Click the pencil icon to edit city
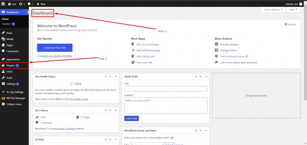Image resolution: width=307 pixels, height=145 pixels. 172,138
